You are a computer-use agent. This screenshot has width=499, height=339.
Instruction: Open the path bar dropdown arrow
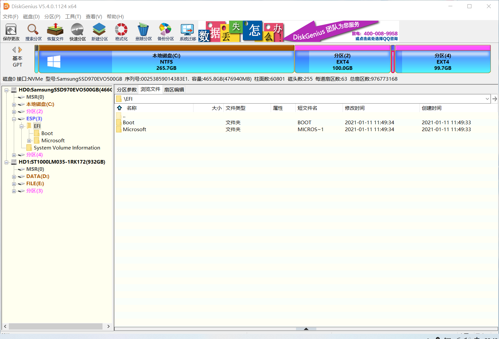pyautogui.click(x=487, y=99)
